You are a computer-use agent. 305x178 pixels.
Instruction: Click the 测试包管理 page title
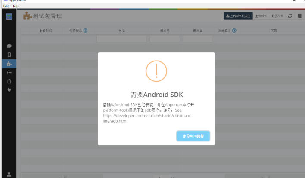47,16
